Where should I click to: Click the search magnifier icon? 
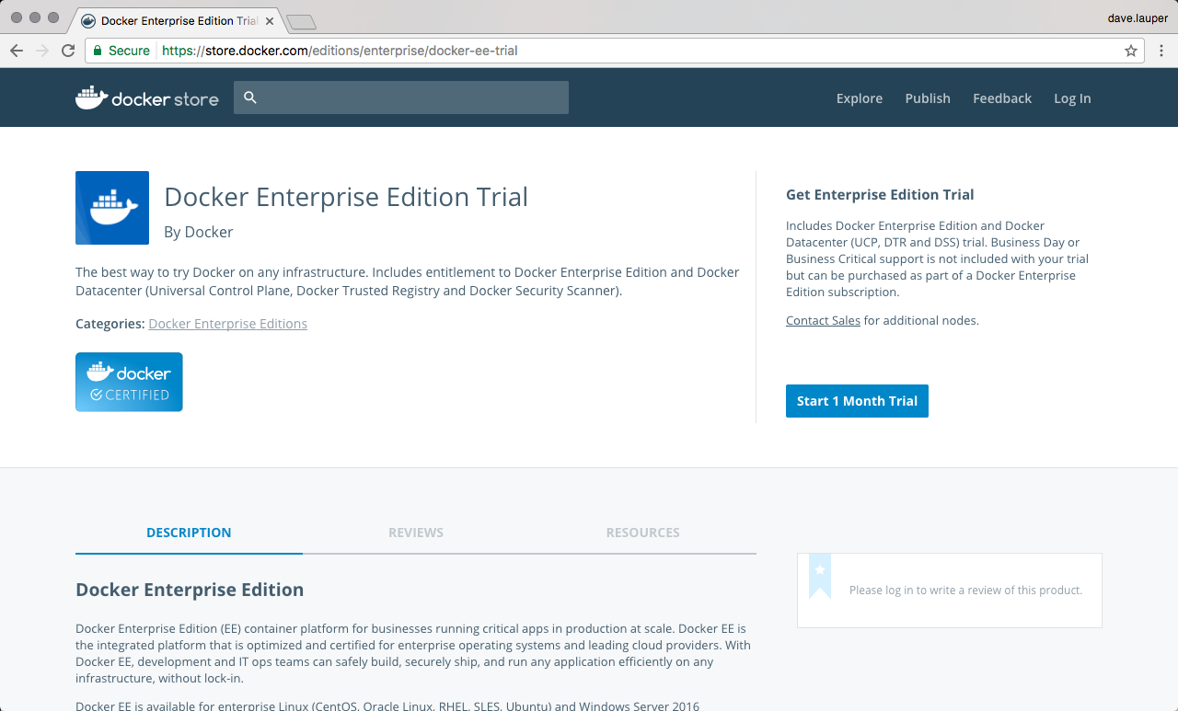250,97
